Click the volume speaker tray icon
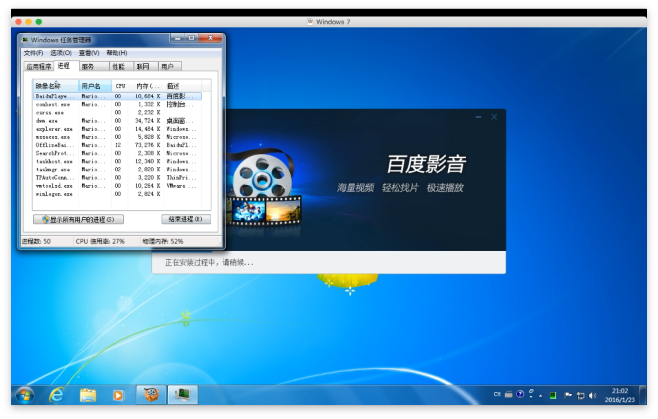The height and width of the screenshot is (419, 658). [592, 396]
